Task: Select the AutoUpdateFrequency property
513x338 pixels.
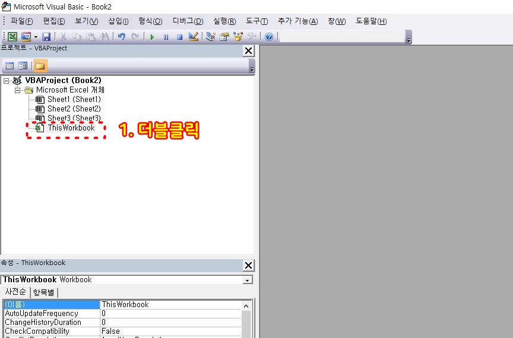Action: pos(52,314)
